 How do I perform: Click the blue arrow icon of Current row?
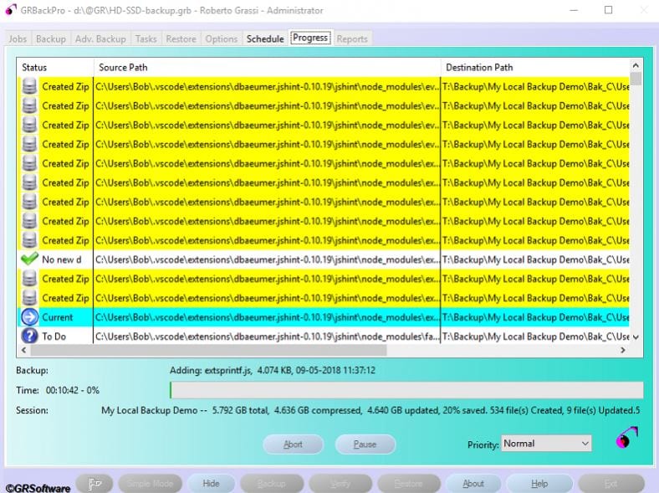tap(29, 317)
